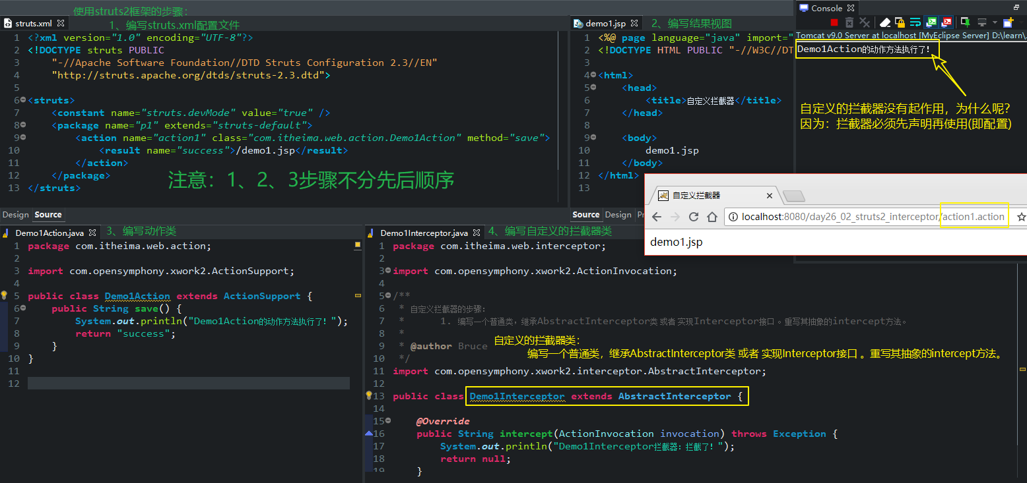Select Source view tab of demo1.jsp editor

tap(586, 215)
